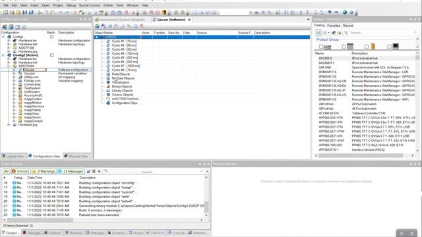Click the blue plus toolbar icon

point(330,13)
